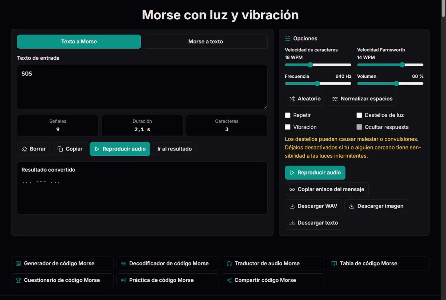Click the input text area containing SOS
Viewport: 446px width, 300px height.
(x=142, y=87)
